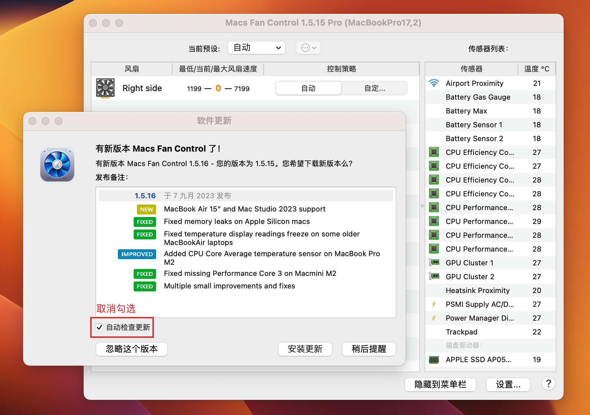Open the 设置... button in main window
The width and height of the screenshot is (590, 415).
pyautogui.click(x=508, y=384)
